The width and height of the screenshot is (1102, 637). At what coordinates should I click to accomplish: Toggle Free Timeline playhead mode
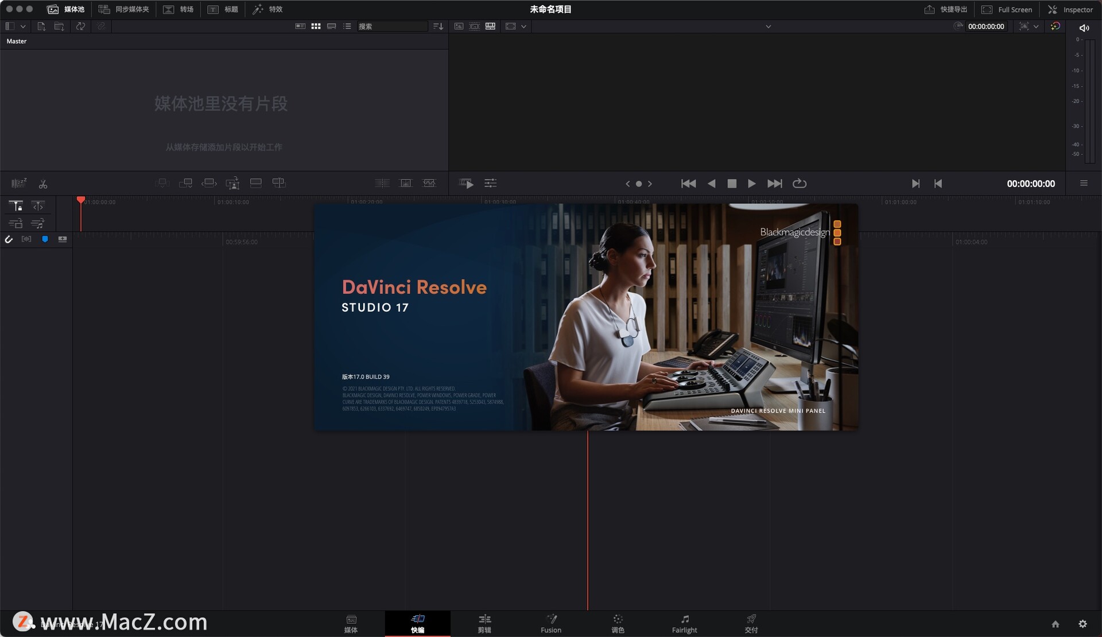(x=38, y=206)
